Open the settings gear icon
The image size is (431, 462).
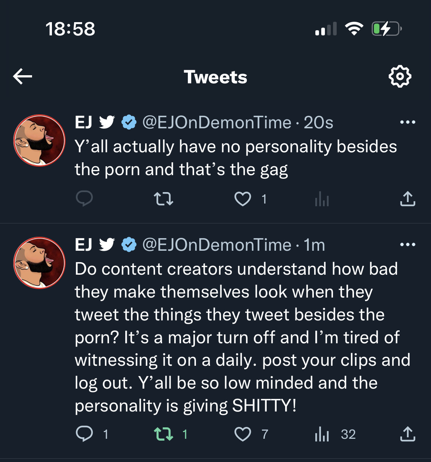coord(400,77)
